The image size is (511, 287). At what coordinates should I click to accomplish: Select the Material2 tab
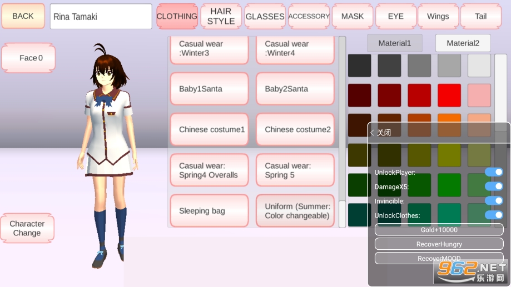click(463, 43)
